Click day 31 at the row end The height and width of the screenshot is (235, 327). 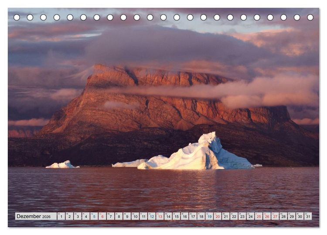click(308, 216)
